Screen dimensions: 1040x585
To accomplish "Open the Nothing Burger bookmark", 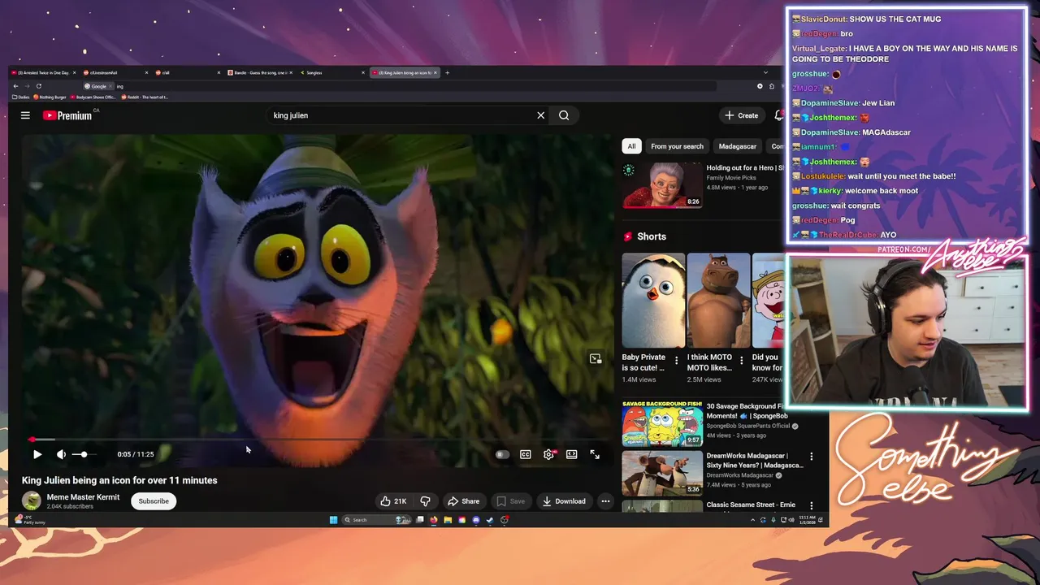I will click(x=51, y=97).
